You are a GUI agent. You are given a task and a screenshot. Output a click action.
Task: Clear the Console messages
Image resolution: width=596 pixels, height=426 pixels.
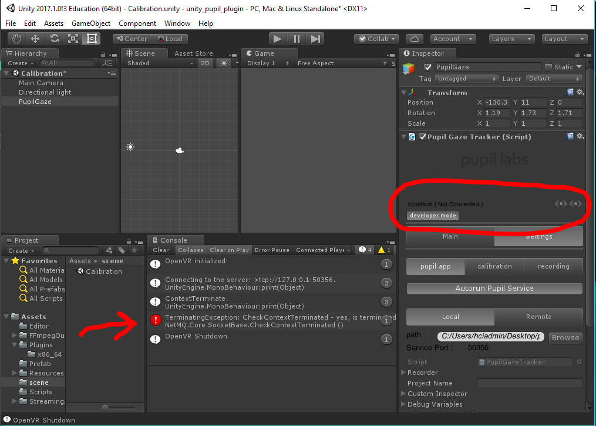160,250
